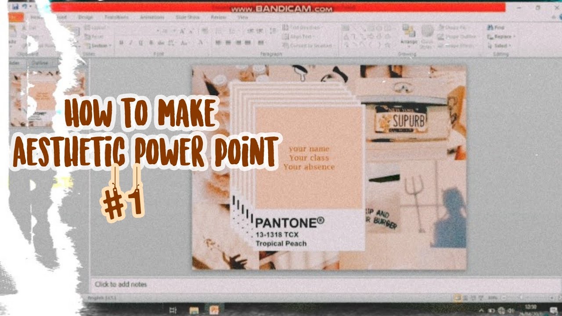
Task: Open the orange File tab
Action: [x=16, y=17]
